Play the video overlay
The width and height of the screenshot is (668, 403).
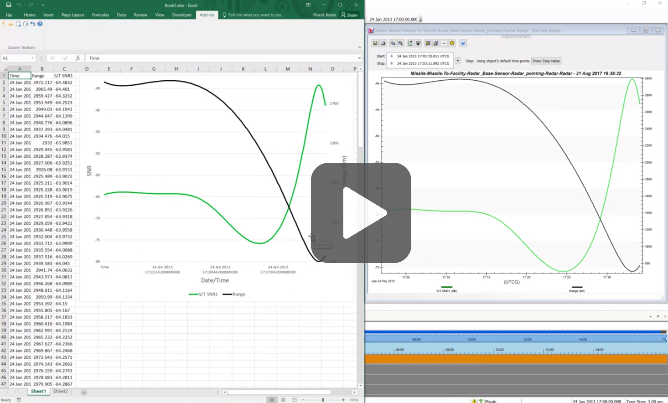361,213
